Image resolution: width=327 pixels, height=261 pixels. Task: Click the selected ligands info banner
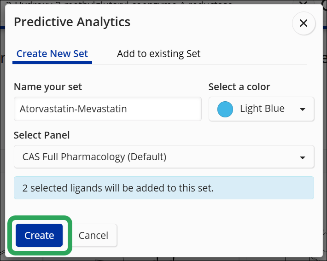pos(163,188)
